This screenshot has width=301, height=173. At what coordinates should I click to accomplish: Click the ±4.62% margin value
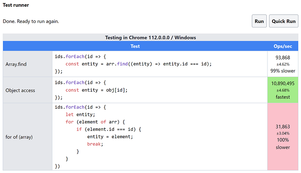click(283, 64)
